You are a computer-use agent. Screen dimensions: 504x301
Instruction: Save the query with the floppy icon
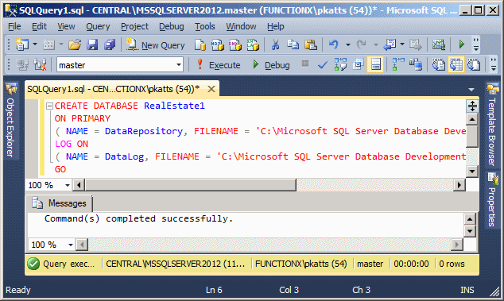[x=92, y=44]
